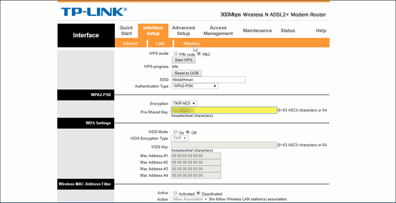Turn WDS Mode On
The image size is (396, 203).
pyautogui.click(x=175, y=132)
